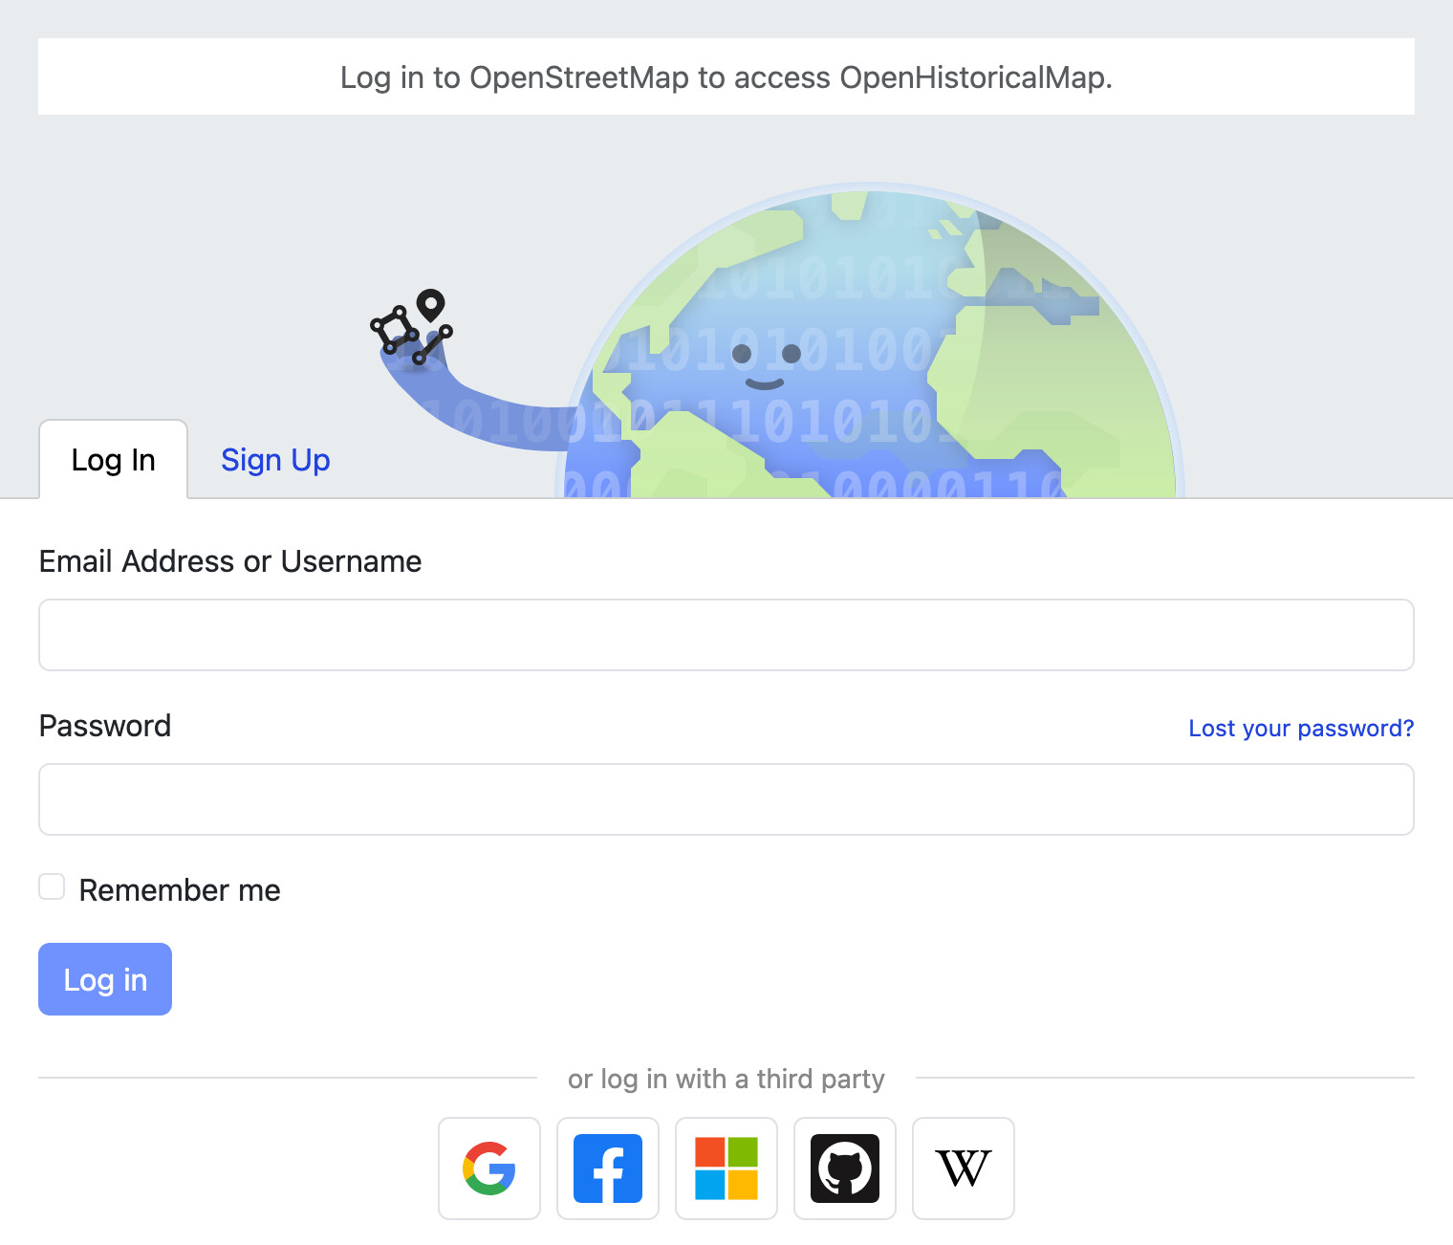
Task: Switch to the Sign Up tab
Action: pos(275,460)
